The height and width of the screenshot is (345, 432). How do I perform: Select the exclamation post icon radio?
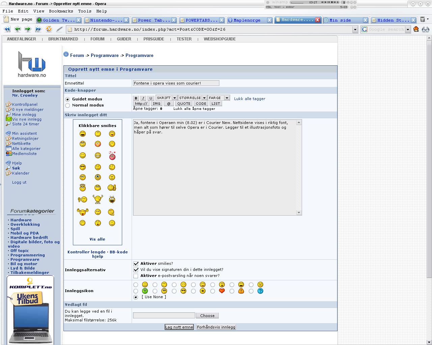tap(232, 291)
